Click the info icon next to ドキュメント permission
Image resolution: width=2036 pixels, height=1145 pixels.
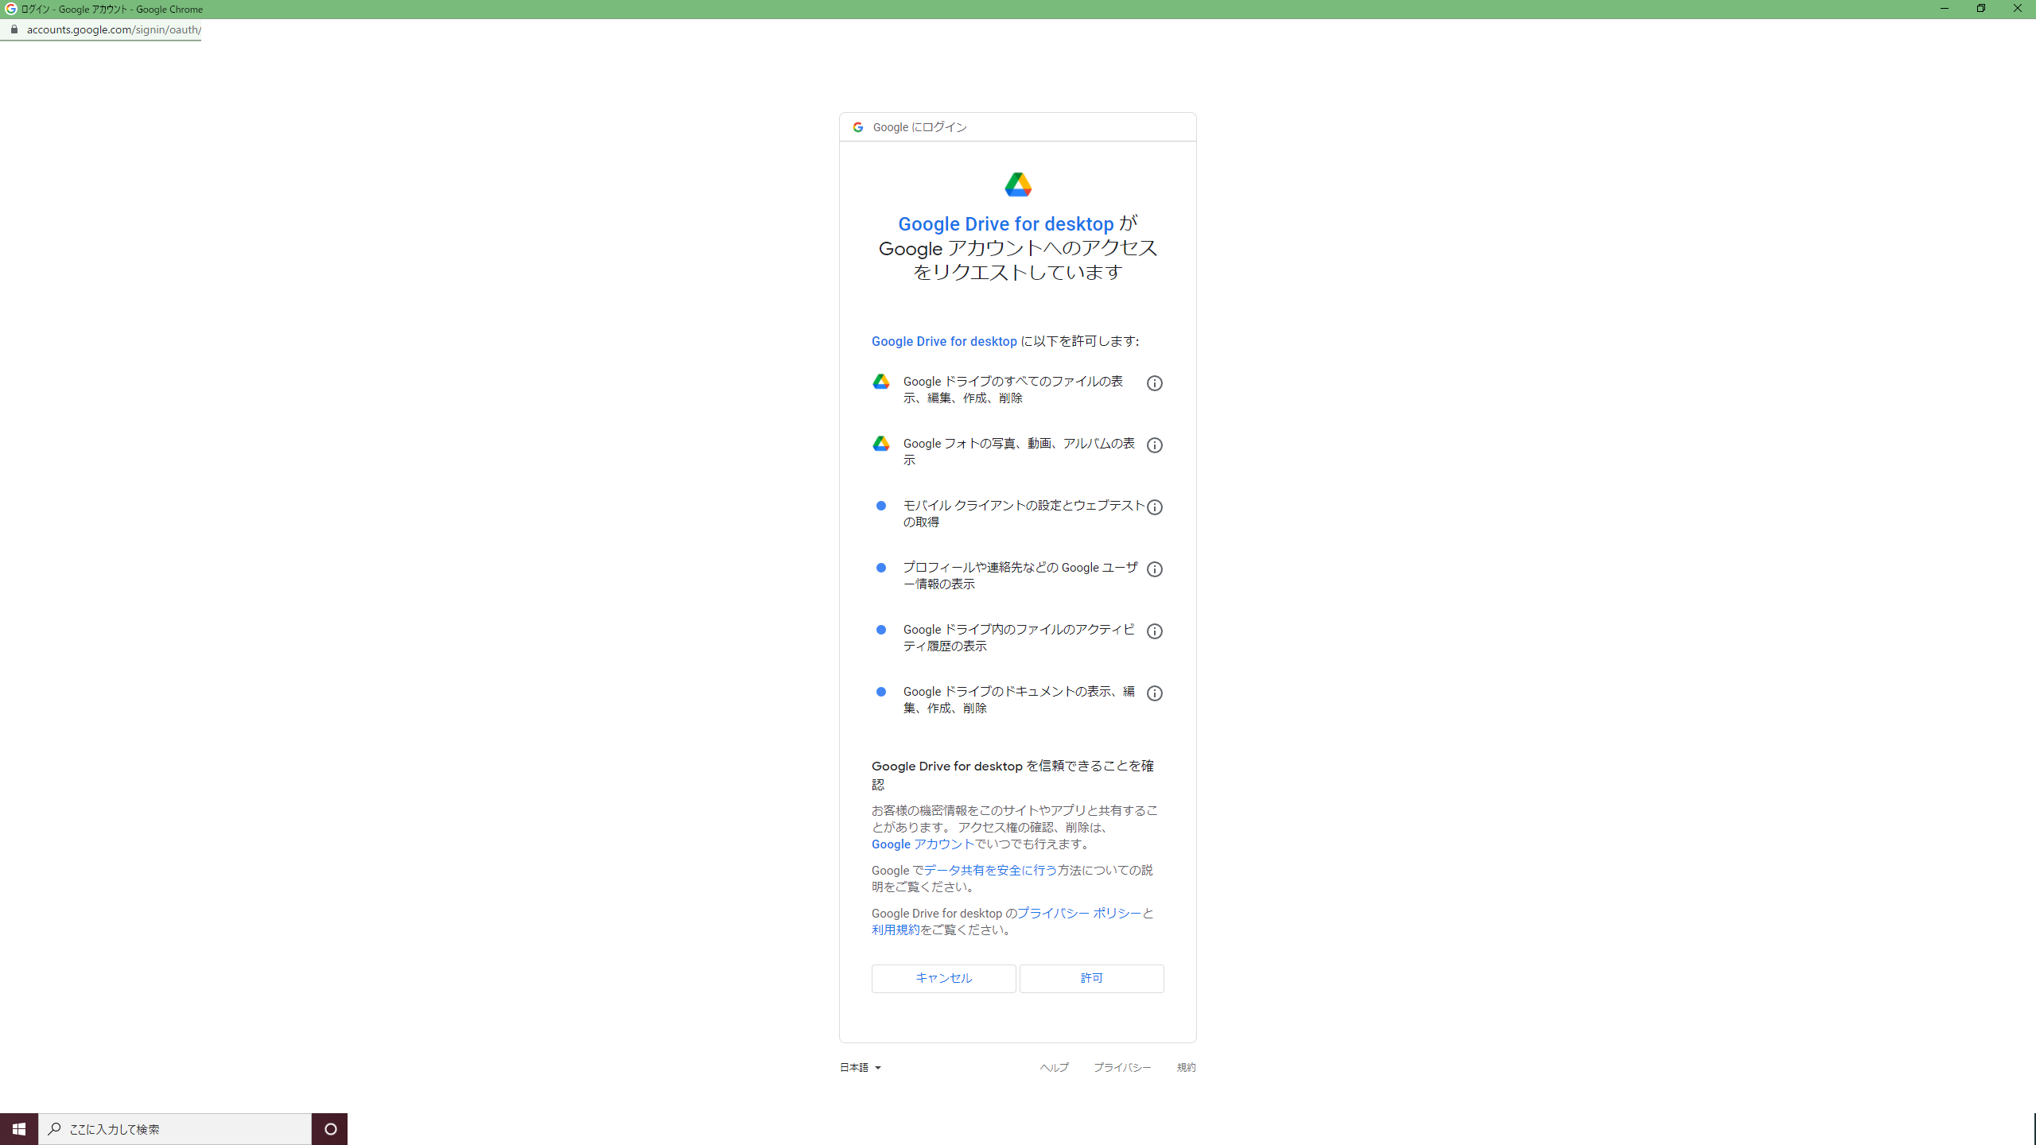pos(1155,693)
